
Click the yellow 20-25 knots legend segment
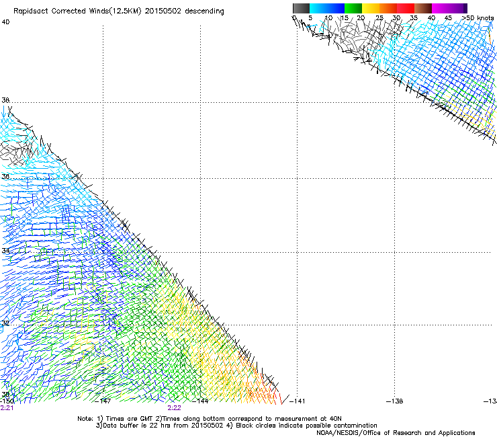tap(371, 8)
